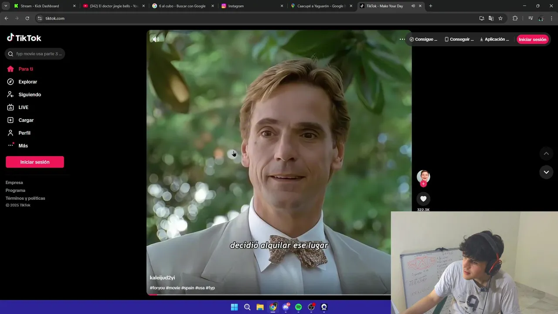Image resolution: width=558 pixels, height=314 pixels.
Task: Click the #spain hashtag
Action: coord(188,288)
